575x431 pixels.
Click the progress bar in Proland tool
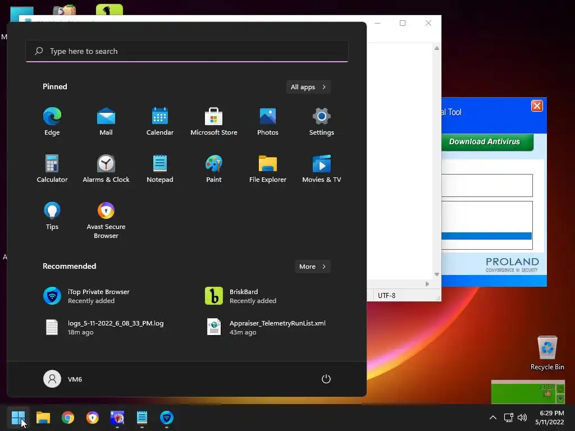tap(487, 236)
